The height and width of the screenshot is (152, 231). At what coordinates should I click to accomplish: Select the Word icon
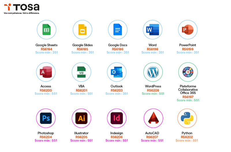point(153,30)
